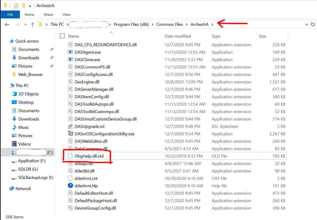The width and height of the screenshot is (317, 220).
Task: Sort files by Date modified column
Action: tap(178, 36)
